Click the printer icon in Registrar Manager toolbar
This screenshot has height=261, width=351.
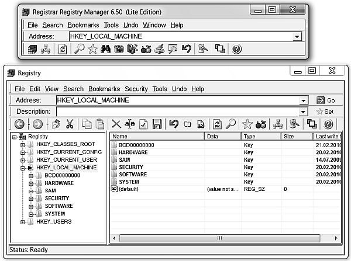tap(159, 49)
